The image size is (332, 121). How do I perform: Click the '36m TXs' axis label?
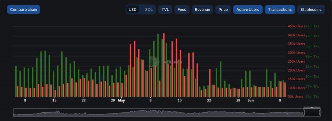click(x=312, y=56)
